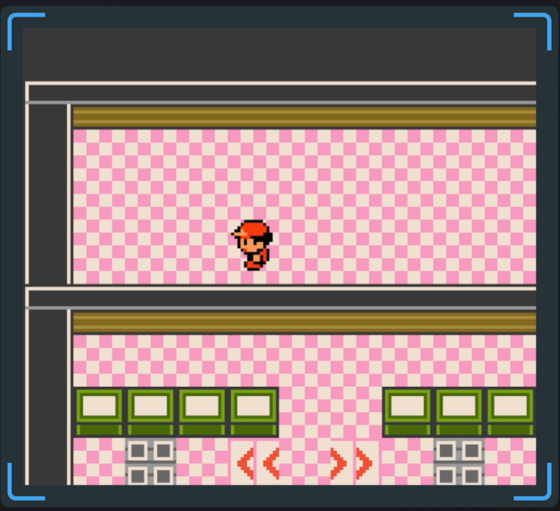Select the rightmost green display counter
The height and width of the screenshot is (511, 560).
pos(510,412)
